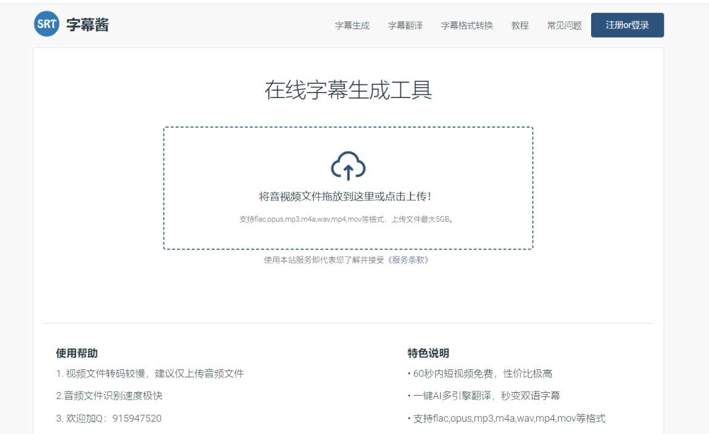This screenshot has width=709, height=434.
Task: Switch to 字幕格式转换
Action: pos(468,25)
